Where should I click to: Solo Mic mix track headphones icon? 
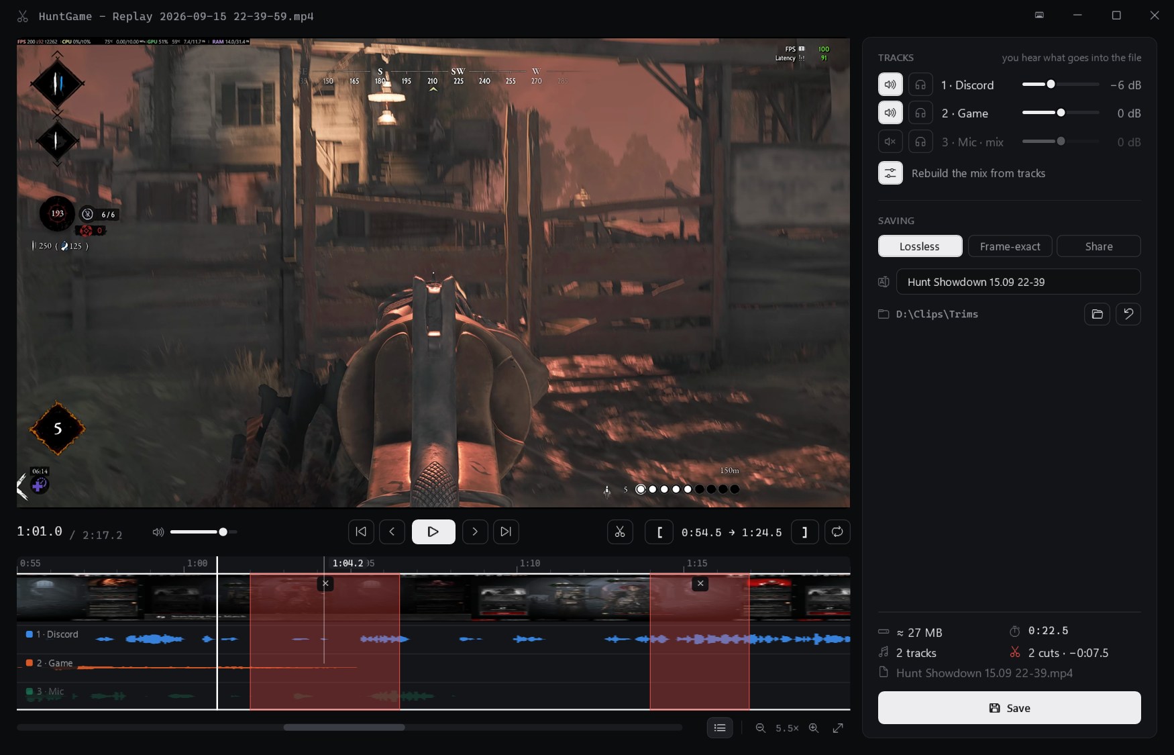click(920, 142)
